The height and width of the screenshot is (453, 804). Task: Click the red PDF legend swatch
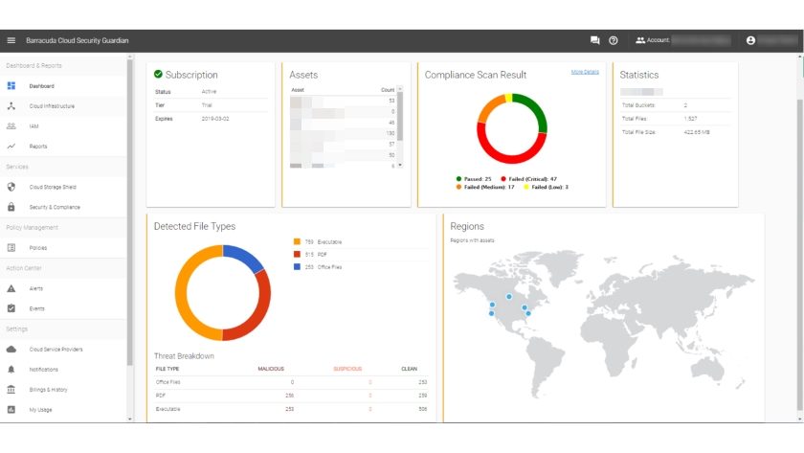(297, 254)
